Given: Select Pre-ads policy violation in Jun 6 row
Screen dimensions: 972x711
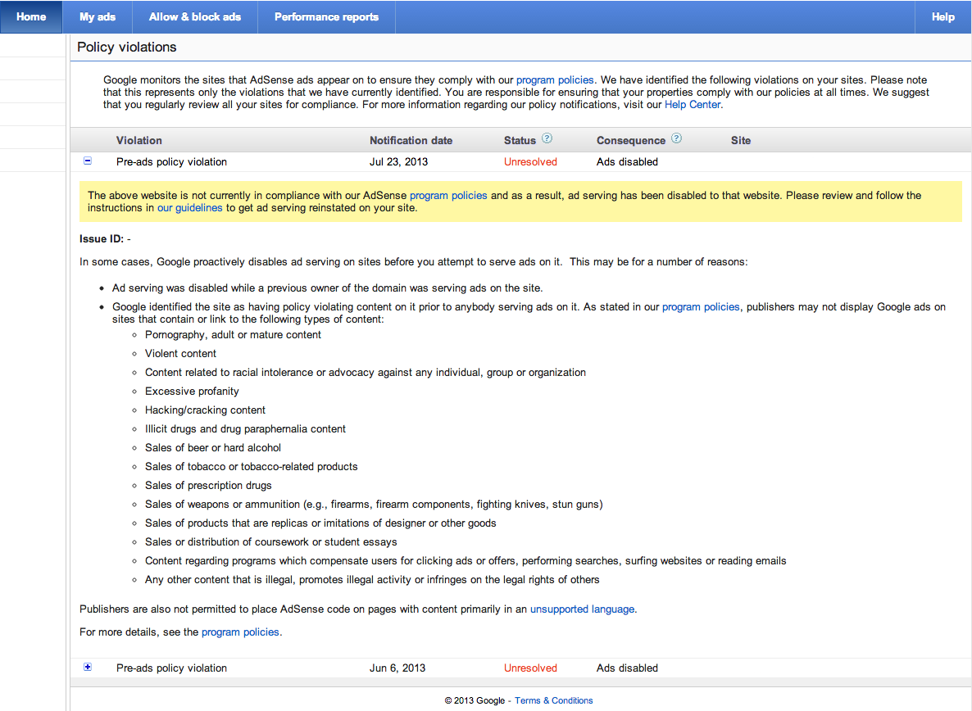Looking at the screenshot, I should pyautogui.click(x=171, y=668).
